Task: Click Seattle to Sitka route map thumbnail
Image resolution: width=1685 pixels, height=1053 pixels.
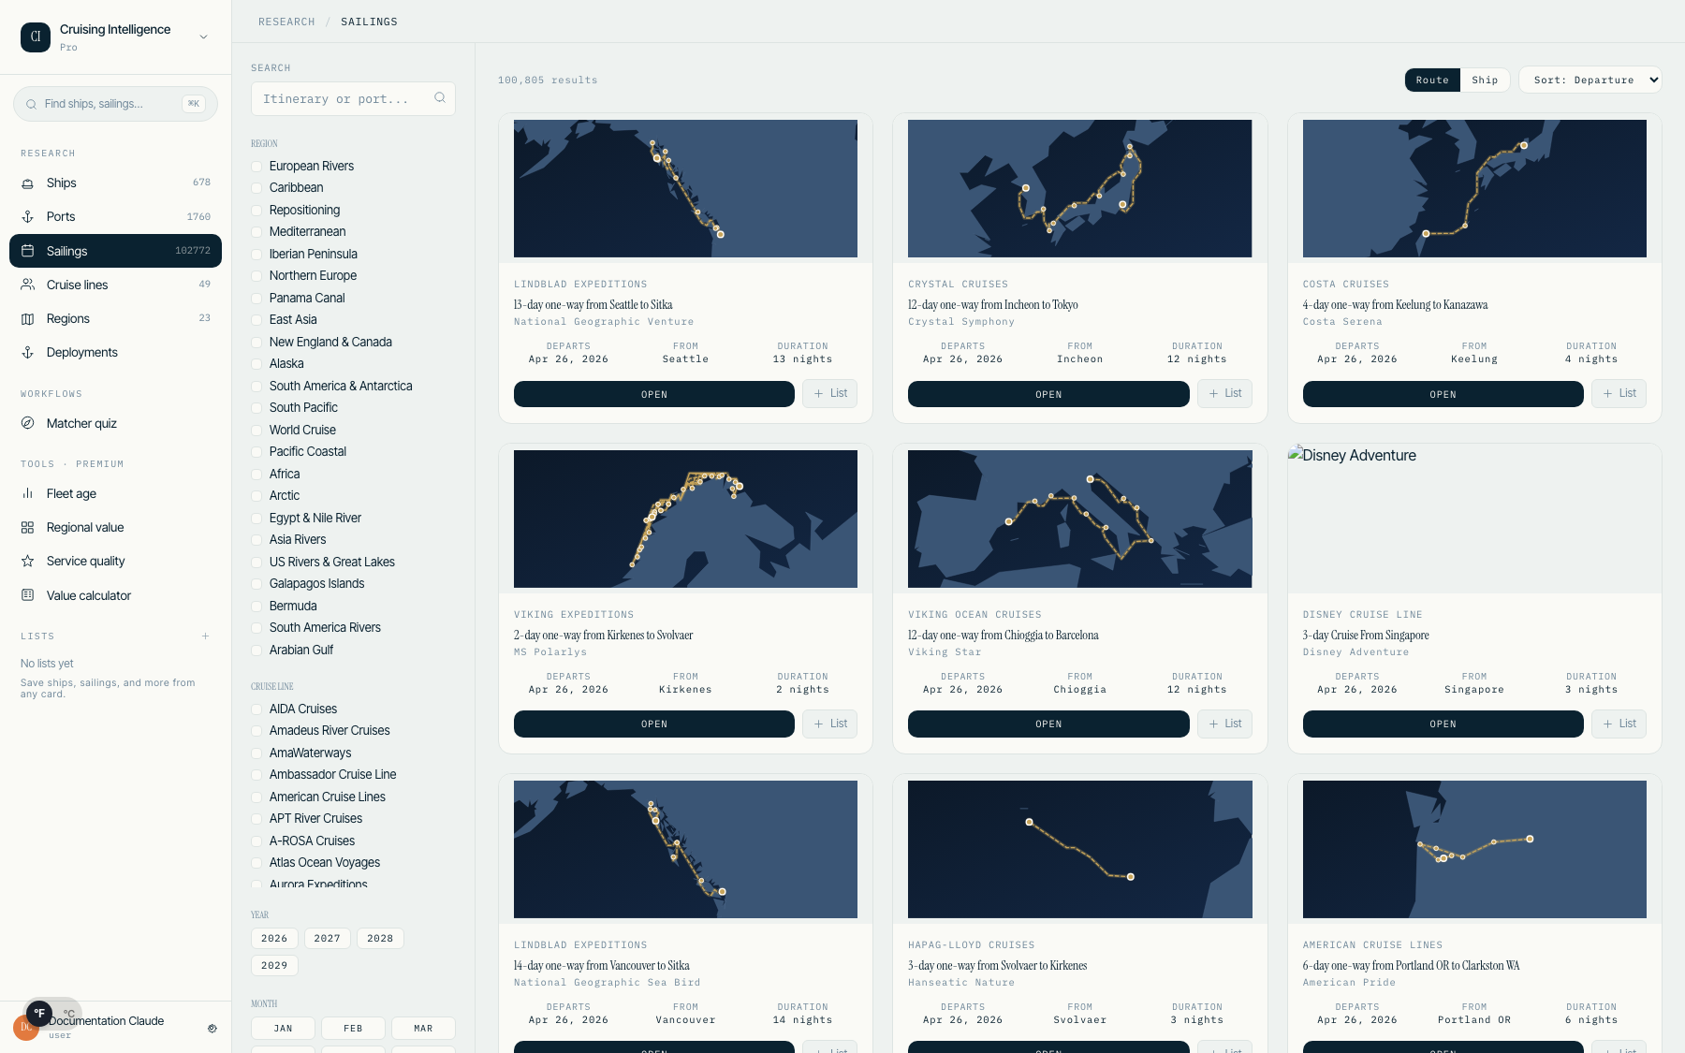Action: [x=685, y=188]
